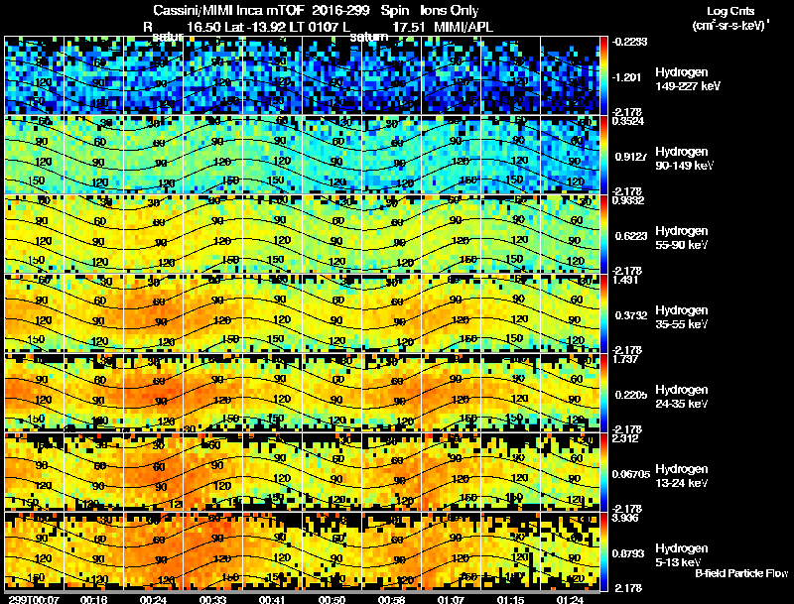Click the "00:24" time axis label
This screenshot has height=604, width=794.
coord(152,599)
